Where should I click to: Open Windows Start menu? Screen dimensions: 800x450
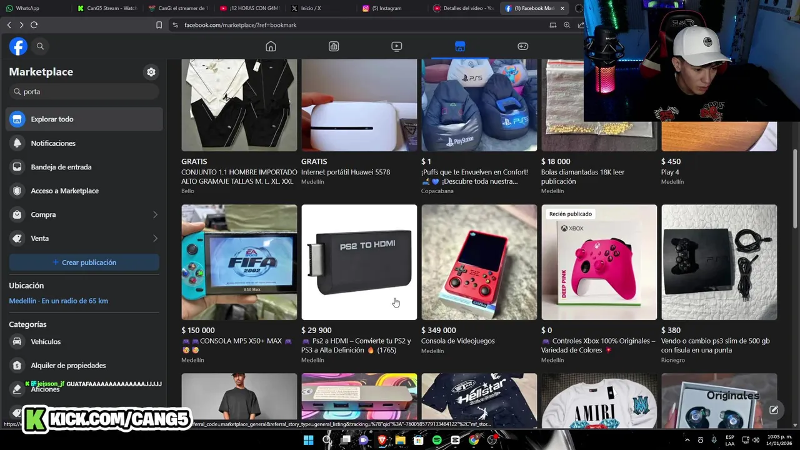308,440
